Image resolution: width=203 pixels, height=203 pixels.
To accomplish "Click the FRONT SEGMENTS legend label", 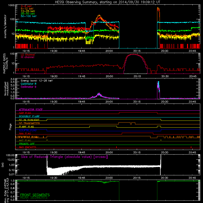I will 35,195.
